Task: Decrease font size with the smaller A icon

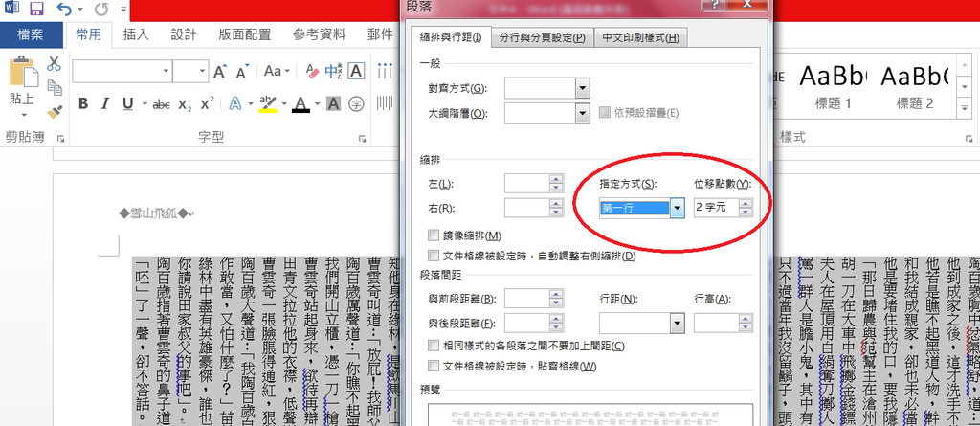Action: pos(242,71)
